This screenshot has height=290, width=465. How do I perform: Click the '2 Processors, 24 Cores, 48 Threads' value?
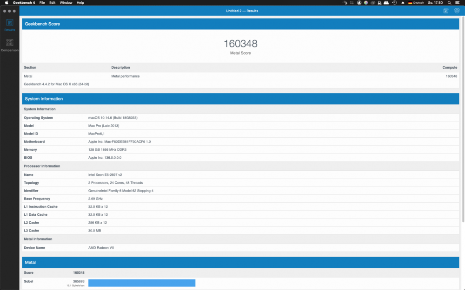(x=115, y=183)
